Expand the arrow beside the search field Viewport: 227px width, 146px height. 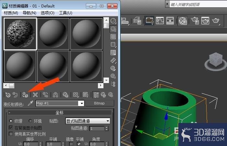167,4
